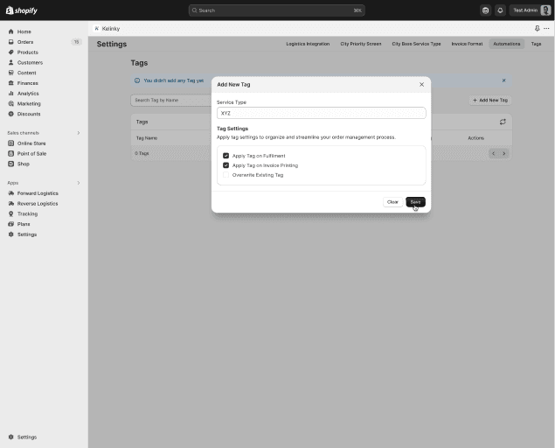Expand the Apps section chevron

tap(78, 183)
